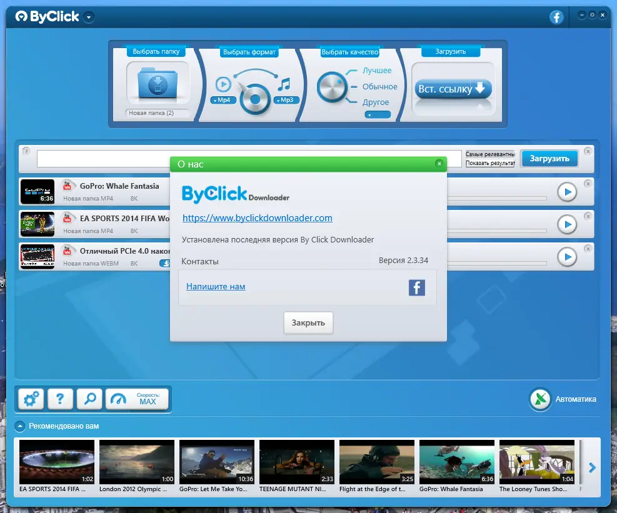Remove the Отличный PCIe 4.0 row
This screenshot has height=513, width=617.
588,249
